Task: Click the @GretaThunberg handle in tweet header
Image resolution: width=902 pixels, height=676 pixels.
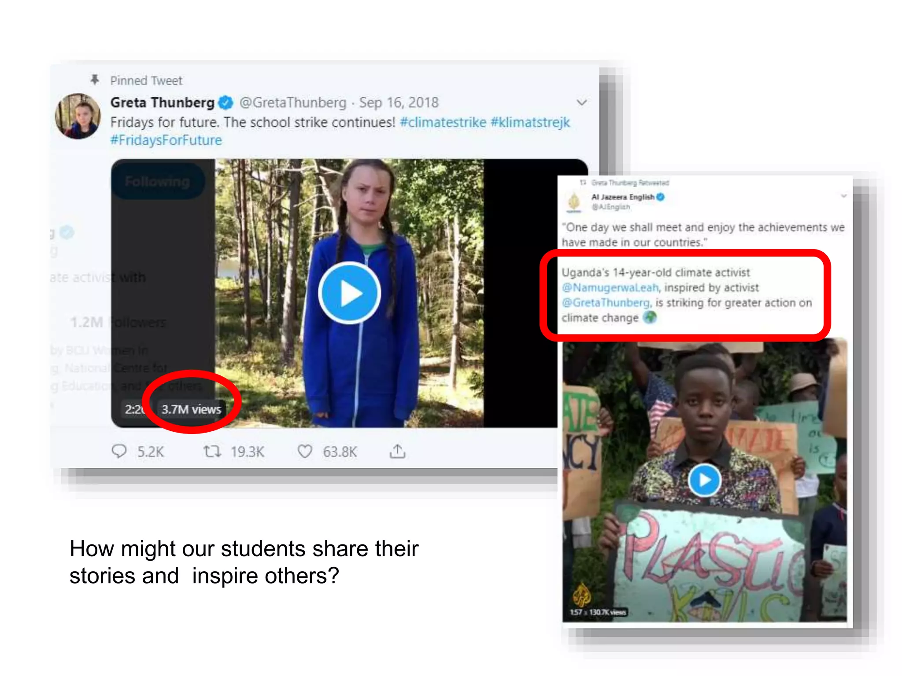Action: click(293, 103)
